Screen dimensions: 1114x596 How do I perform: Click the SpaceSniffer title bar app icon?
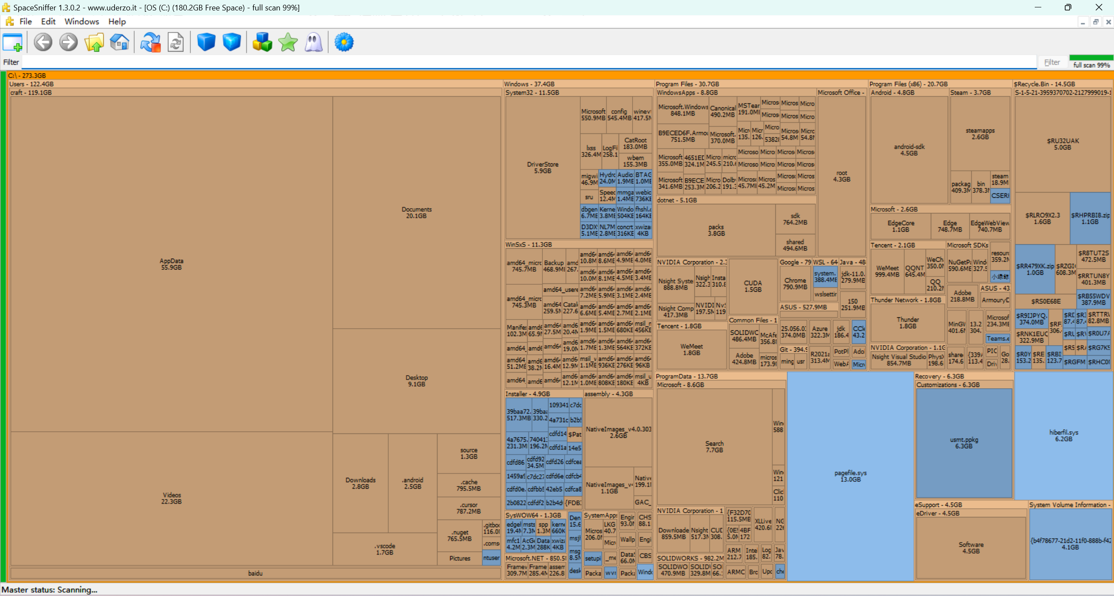(6, 7)
